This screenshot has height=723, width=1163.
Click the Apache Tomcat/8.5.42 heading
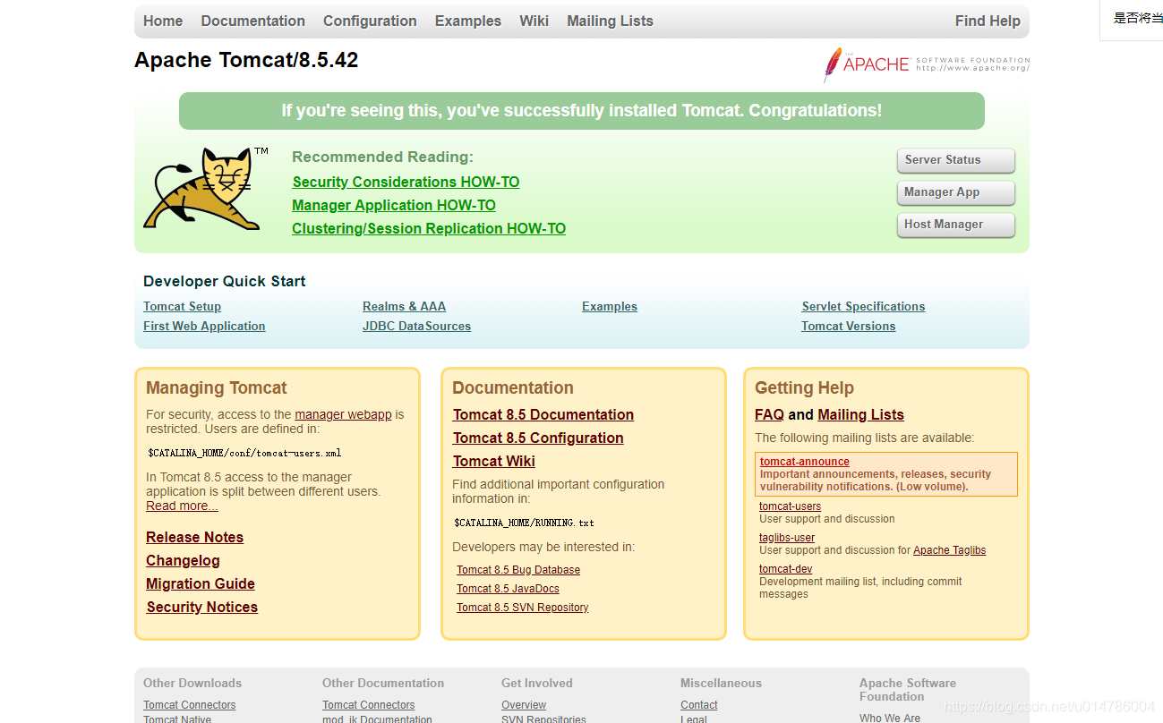(246, 60)
